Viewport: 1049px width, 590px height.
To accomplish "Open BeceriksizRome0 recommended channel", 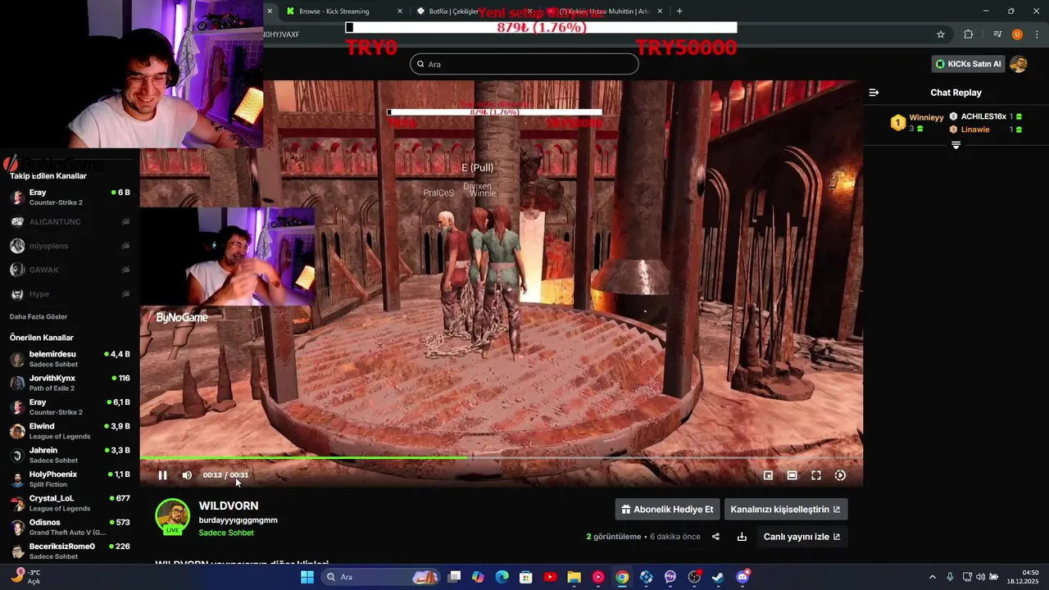I will (x=70, y=551).
